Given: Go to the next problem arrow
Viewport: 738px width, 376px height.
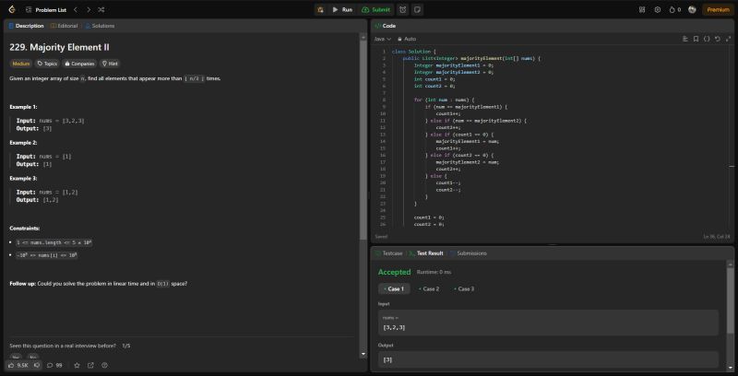Looking at the screenshot, I should click(88, 9).
